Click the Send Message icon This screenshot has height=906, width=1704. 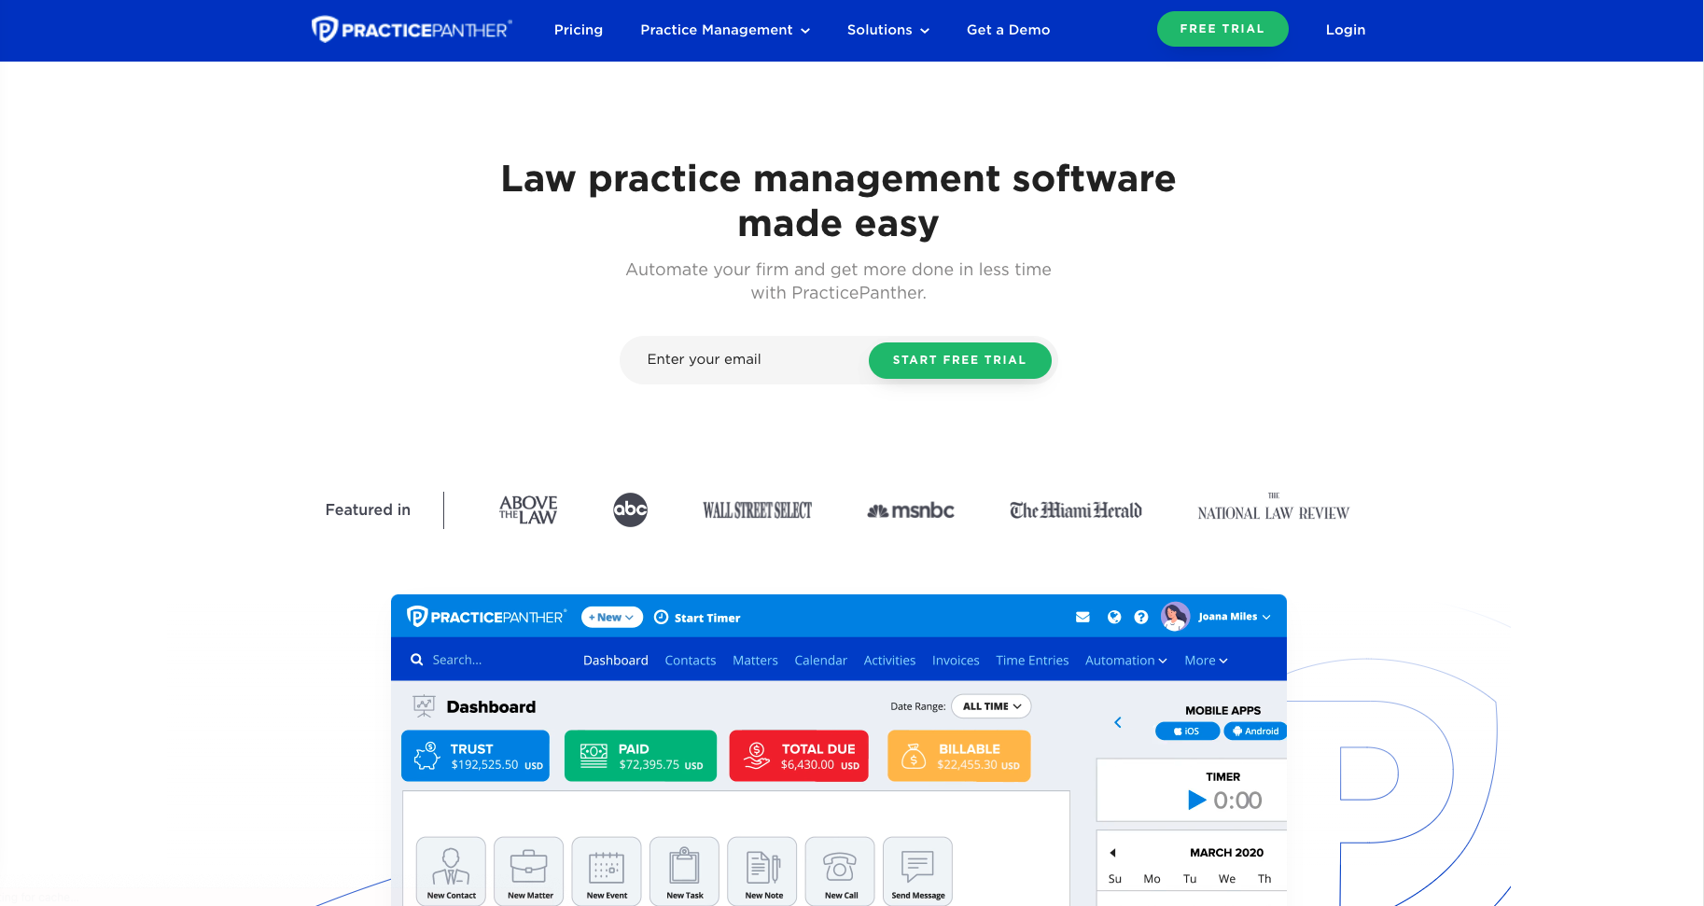tap(917, 871)
